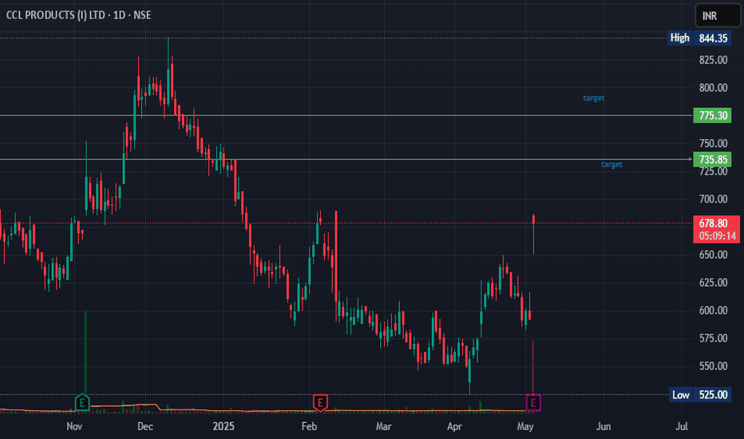Select the green 735.85 price line label

click(x=712, y=160)
